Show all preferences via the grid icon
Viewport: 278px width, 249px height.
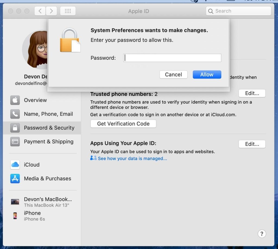click(68, 11)
